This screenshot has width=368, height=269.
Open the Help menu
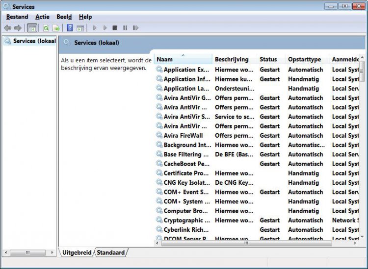click(85, 17)
